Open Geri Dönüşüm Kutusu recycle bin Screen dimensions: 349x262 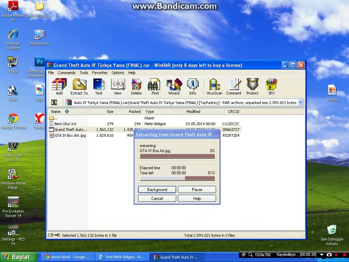coord(332,235)
